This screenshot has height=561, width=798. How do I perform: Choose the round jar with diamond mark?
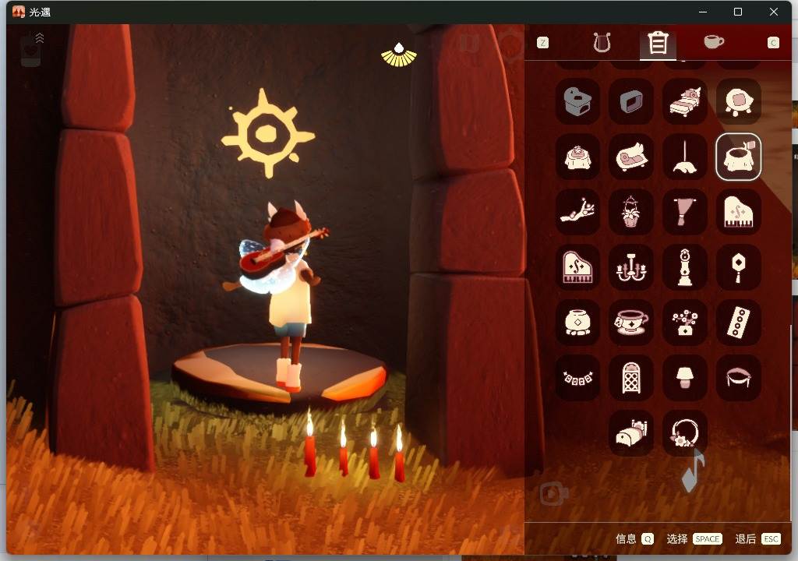coord(577,323)
